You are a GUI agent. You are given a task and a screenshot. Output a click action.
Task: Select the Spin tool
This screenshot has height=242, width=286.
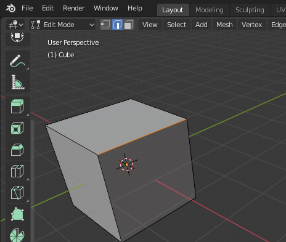[18, 234]
